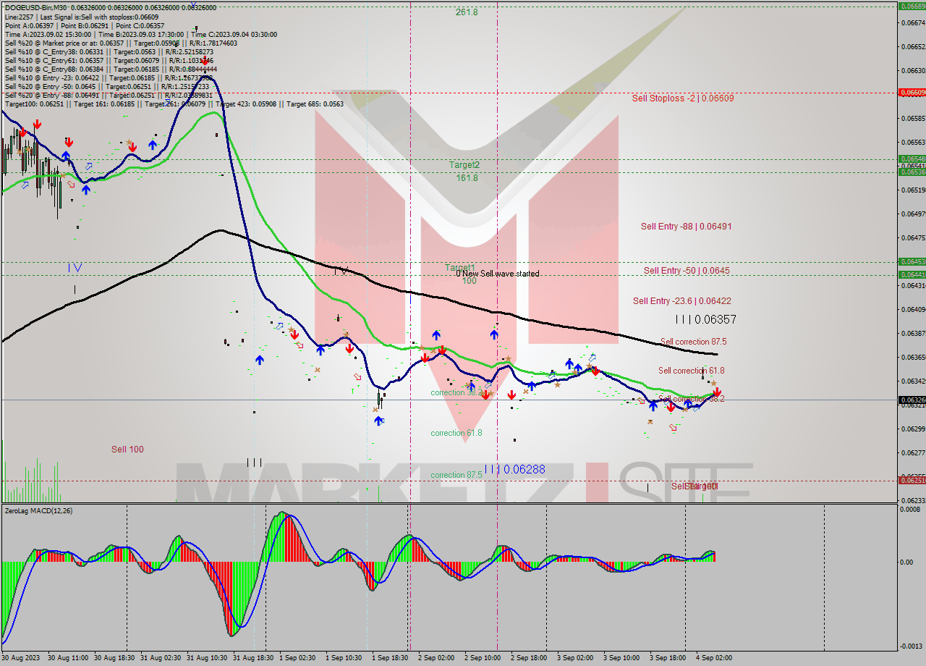Click the green 0.06441 price tag
926x666 pixels.
[911, 274]
